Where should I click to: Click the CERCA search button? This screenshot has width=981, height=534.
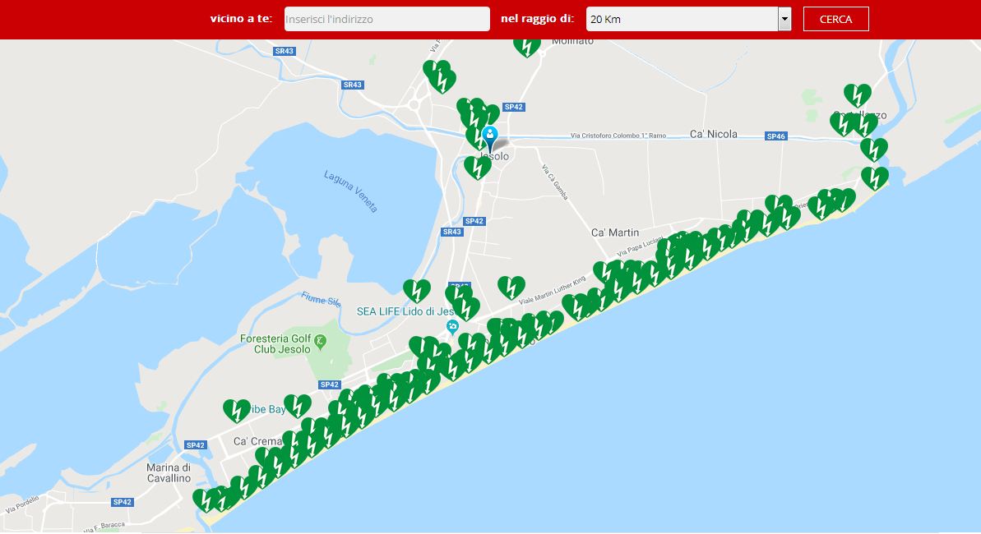coord(835,19)
